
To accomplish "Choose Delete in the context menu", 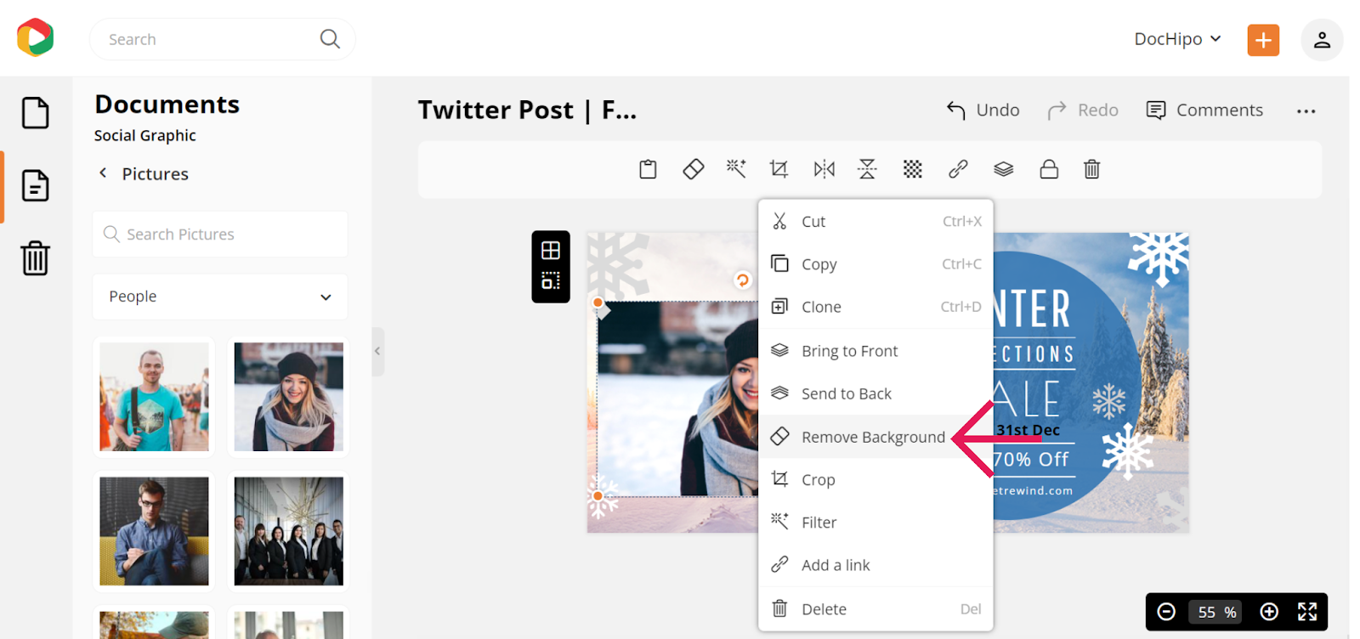I will tap(875, 608).
